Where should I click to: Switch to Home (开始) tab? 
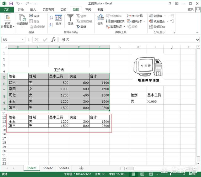coord(21,9)
